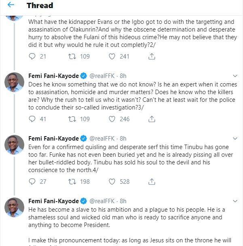Share the tweet ending in 3/
This screenshot has width=243, height=246.
152,119
